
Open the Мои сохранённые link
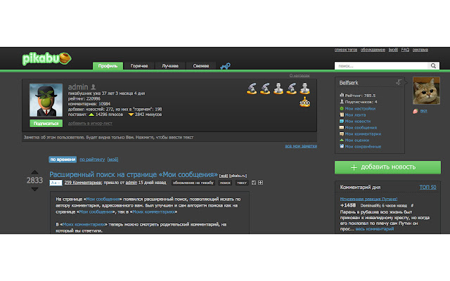(363, 146)
